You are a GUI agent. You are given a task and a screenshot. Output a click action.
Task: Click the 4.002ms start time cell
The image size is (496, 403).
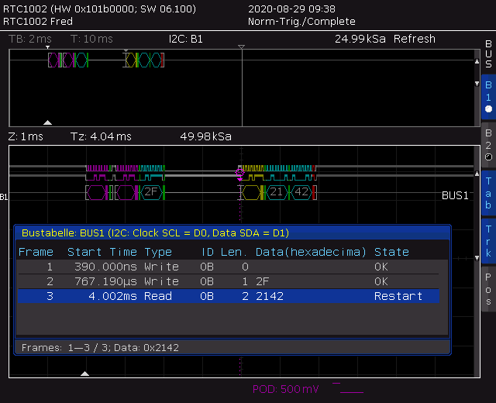[112, 296]
